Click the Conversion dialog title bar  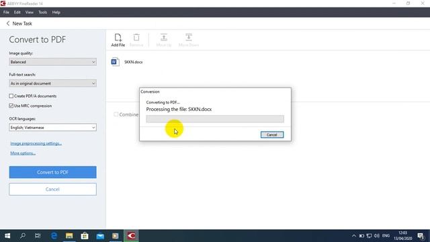[x=215, y=91]
